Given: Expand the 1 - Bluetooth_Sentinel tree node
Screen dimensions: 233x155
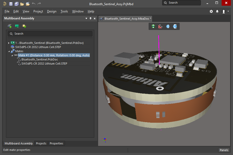Looking at the screenshot, I should coord(9,43).
